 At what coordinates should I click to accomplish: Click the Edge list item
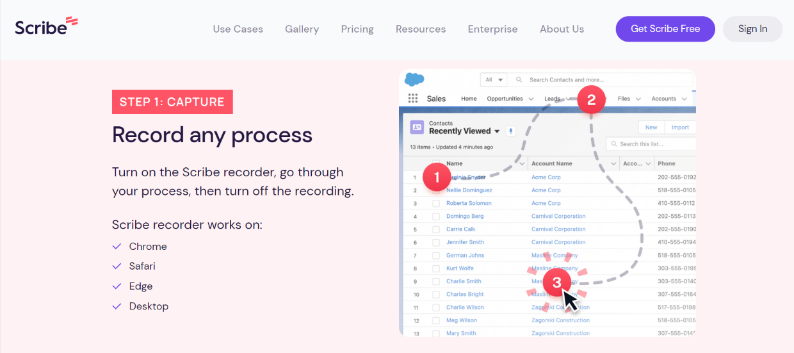tap(141, 286)
